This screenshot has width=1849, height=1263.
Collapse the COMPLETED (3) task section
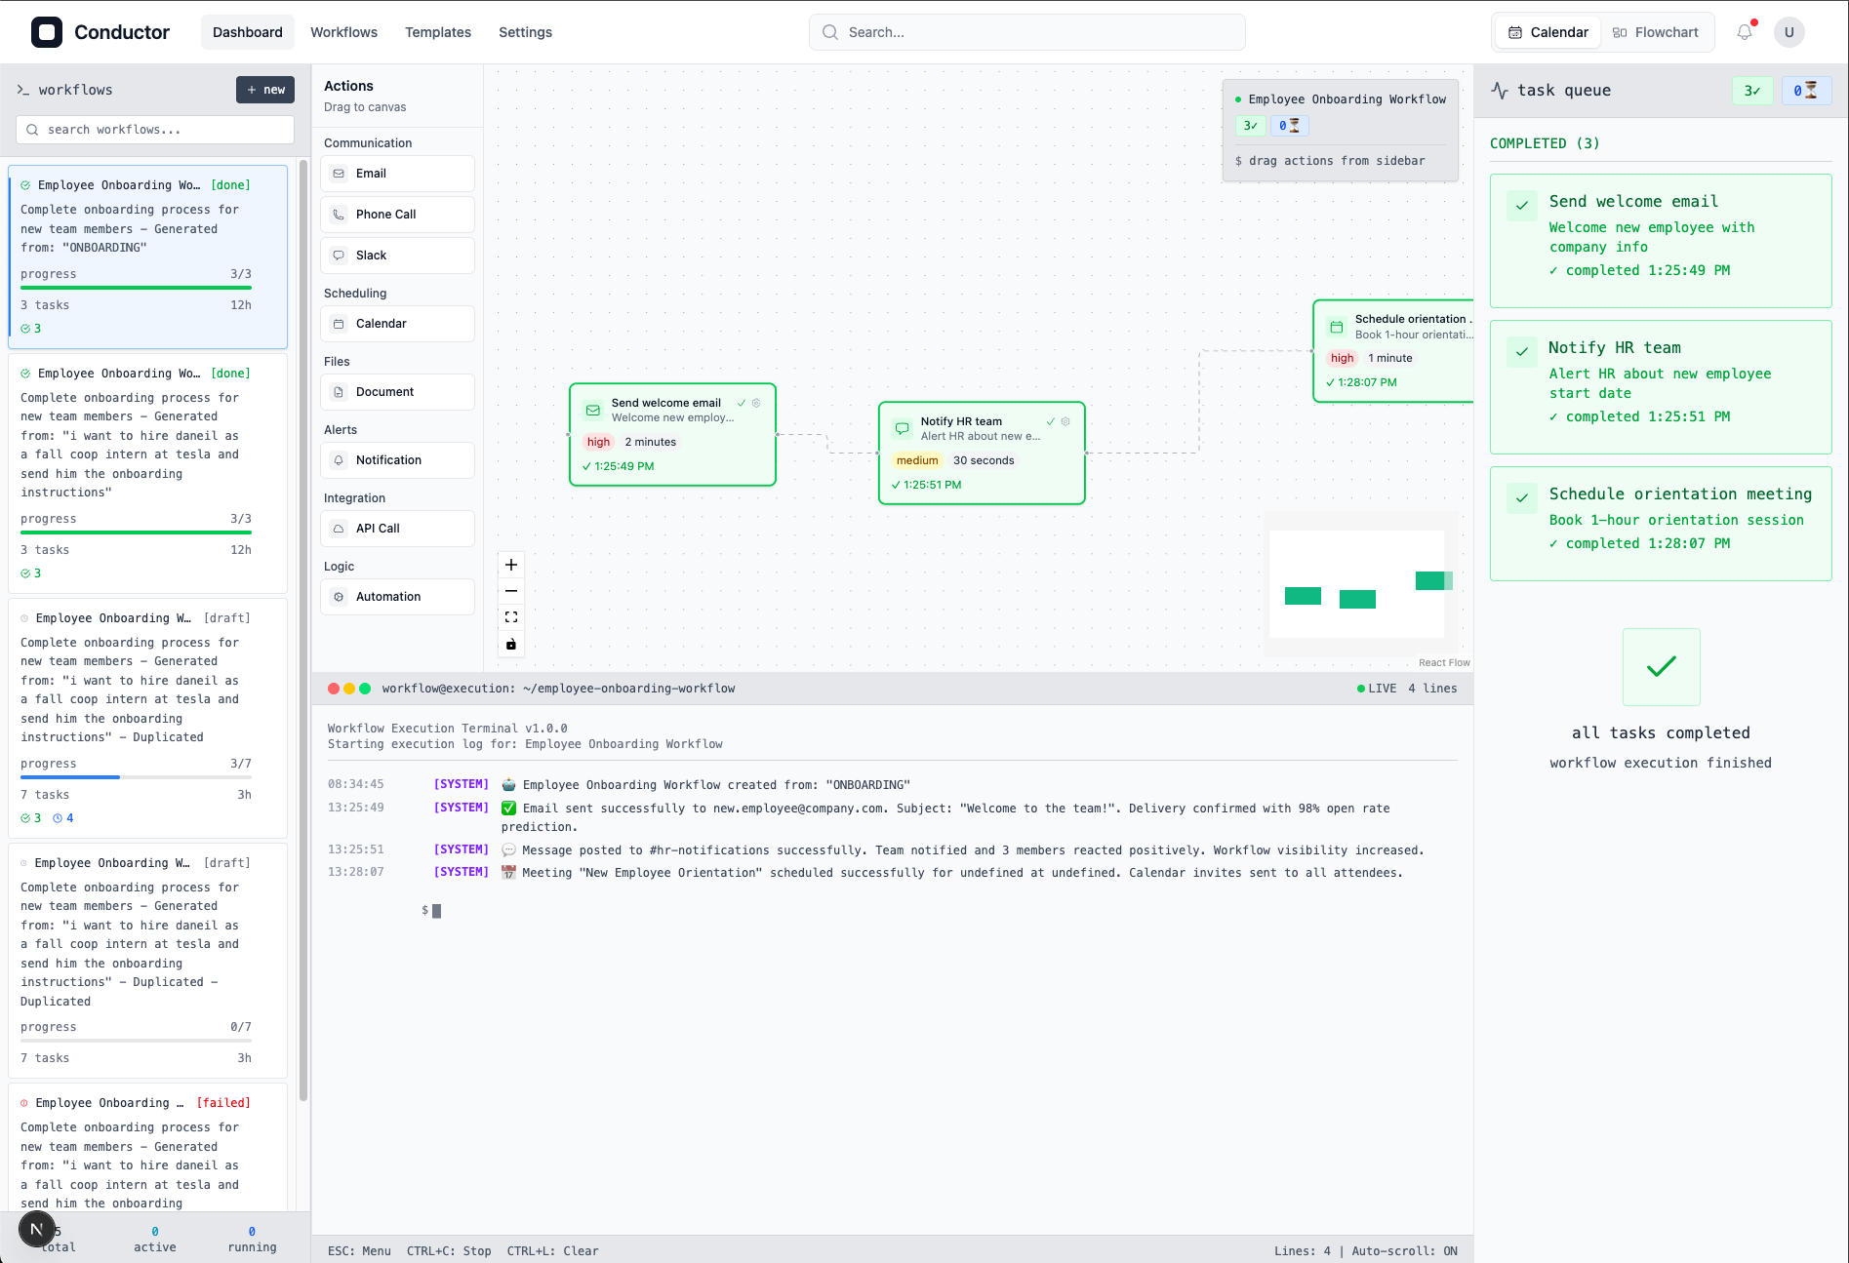[1545, 142]
